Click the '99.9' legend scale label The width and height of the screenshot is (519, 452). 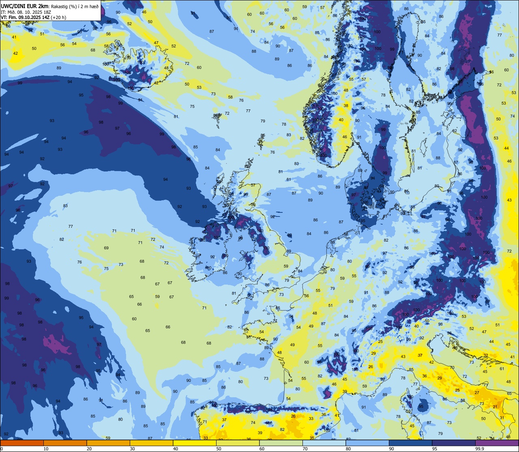[480, 449]
